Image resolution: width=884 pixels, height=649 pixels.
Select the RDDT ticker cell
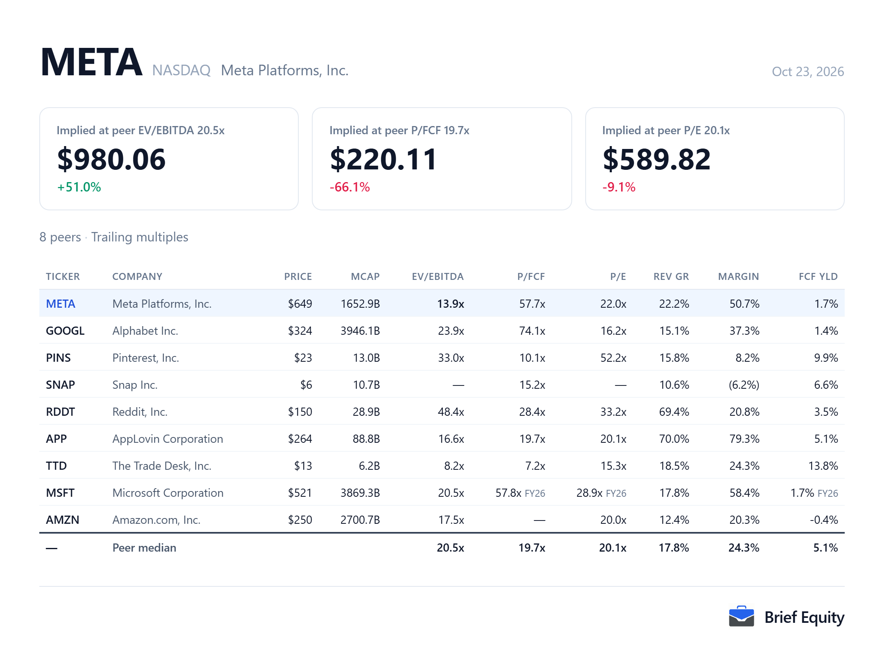click(x=60, y=412)
